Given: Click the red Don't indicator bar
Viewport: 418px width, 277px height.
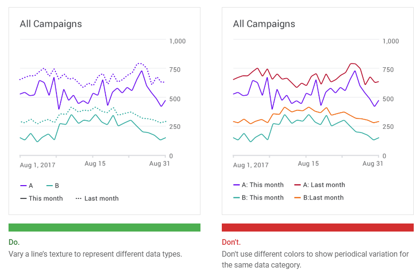Looking at the screenshot, I should 318,227.
